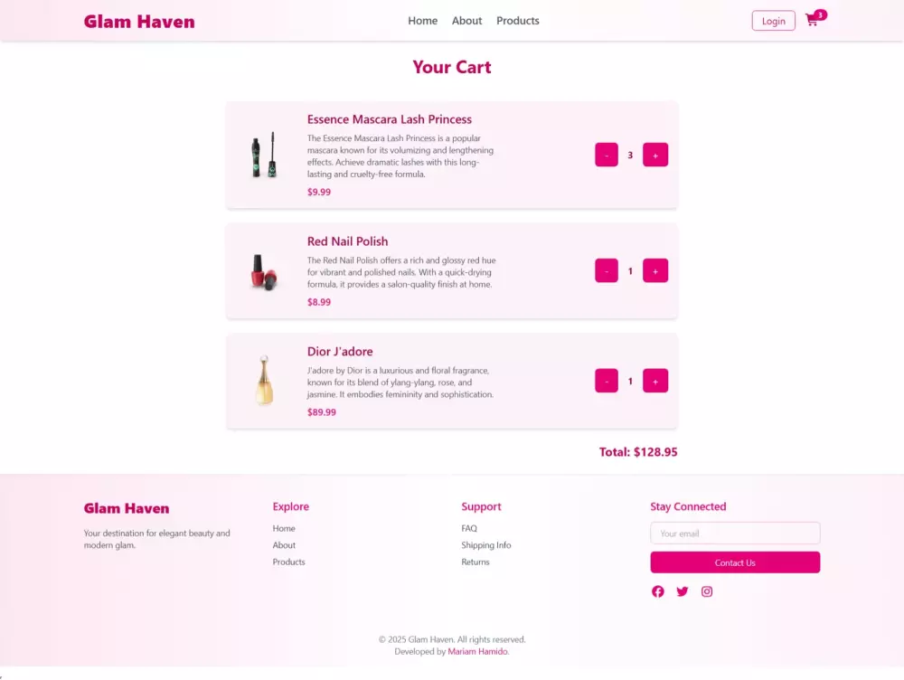Screen dimensions: 904x680
Task: Click the Total: $128.95 text
Action: pos(638,452)
